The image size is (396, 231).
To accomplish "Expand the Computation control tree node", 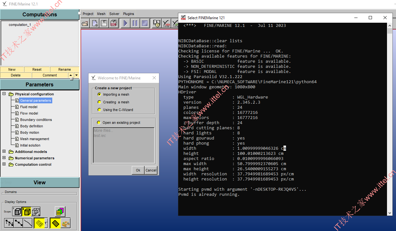I will click(4, 164).
